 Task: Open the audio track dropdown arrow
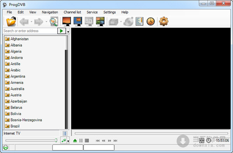click(x=68, y=141)
